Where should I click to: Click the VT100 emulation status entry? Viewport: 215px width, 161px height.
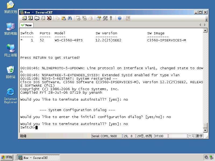[x=161, y=136]
